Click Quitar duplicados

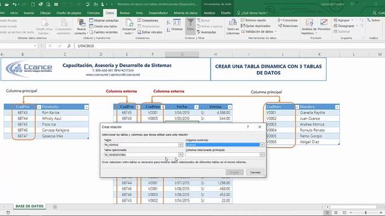(256, 26)
